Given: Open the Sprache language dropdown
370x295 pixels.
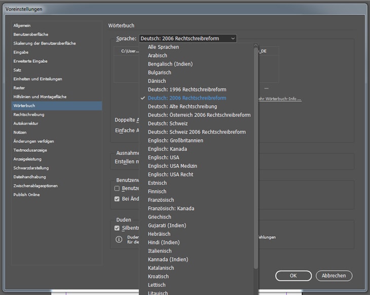Looking at the screenshot, I should [x=188, y=38].
